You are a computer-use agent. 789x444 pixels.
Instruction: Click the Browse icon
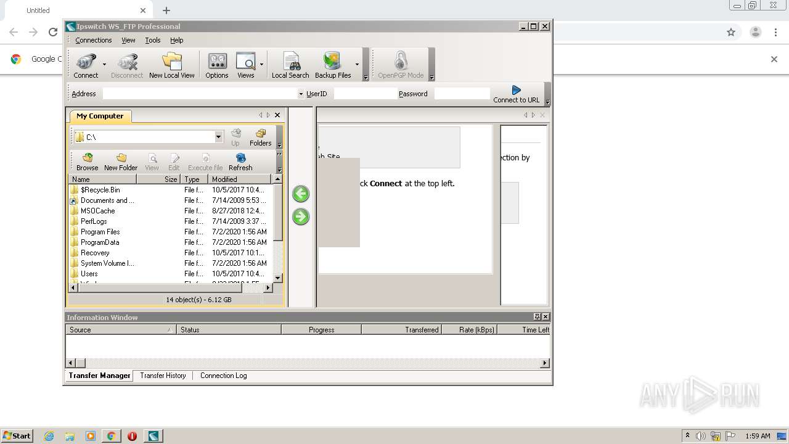pyautogui.click(x=87, y=162)
